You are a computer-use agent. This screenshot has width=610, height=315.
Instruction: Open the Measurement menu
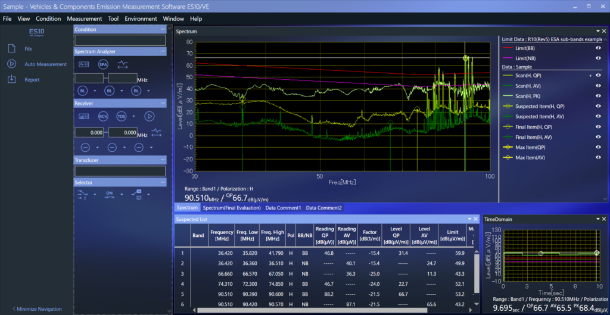point(85,18)
